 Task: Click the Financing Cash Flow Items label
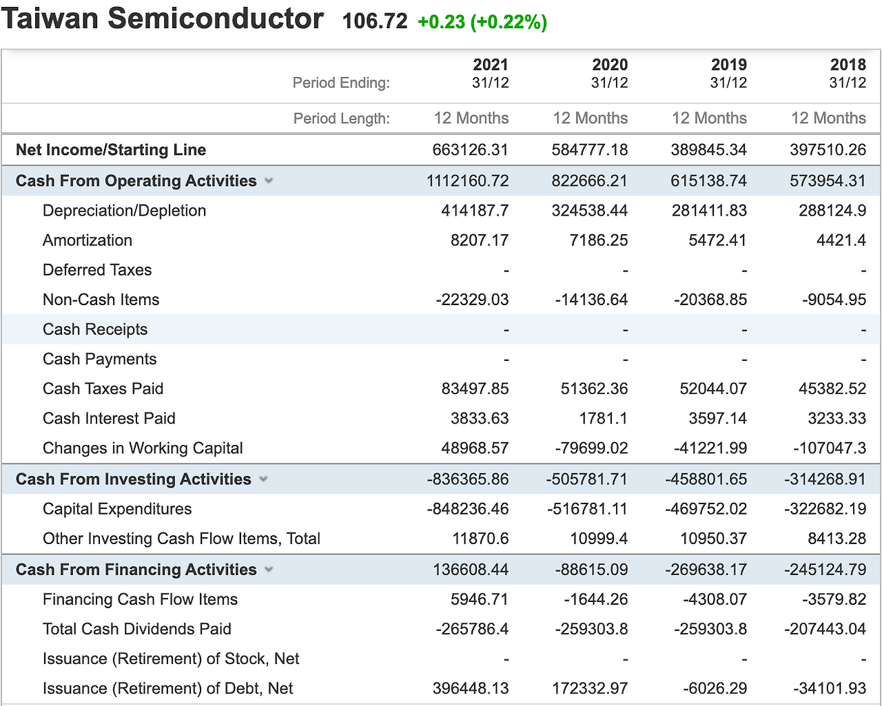(141, 599)
